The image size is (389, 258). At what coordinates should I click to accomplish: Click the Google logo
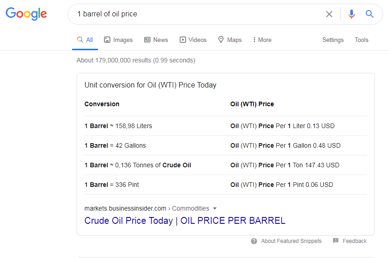pyautogui.click(x=26, y=14)
